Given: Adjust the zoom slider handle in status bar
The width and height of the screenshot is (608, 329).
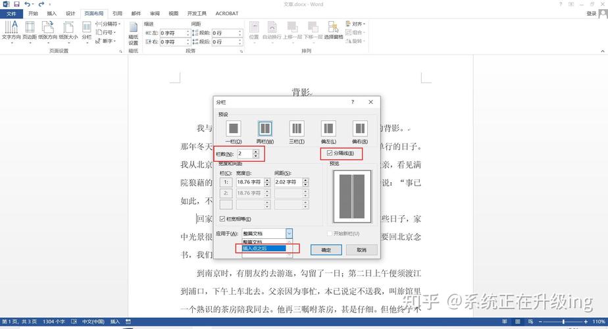Looking at the screenshot, I should pos(563,322).
